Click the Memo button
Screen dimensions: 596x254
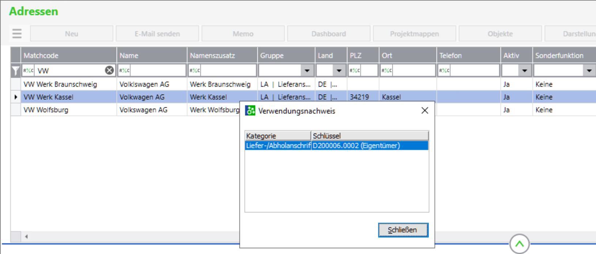click(243, 34)
